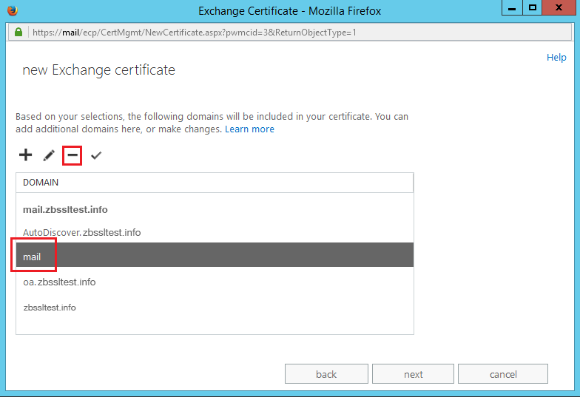Sort by the DOMAIN column header
580x397 pixels.
point(215,182)
